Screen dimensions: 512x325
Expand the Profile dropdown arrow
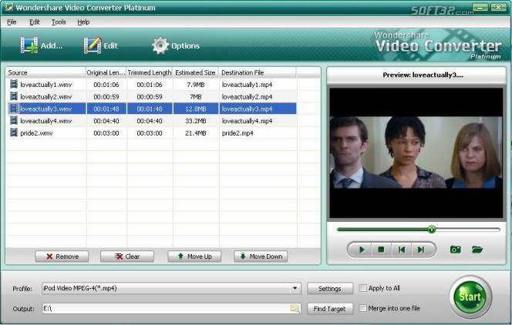(295, 288)
